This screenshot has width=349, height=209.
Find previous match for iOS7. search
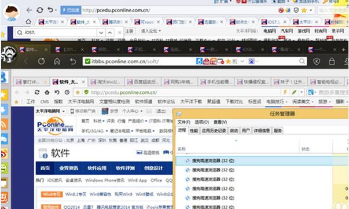coord(110,33)
